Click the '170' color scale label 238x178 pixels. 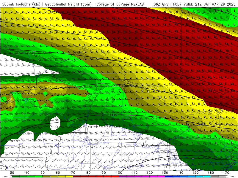point(226,173)
